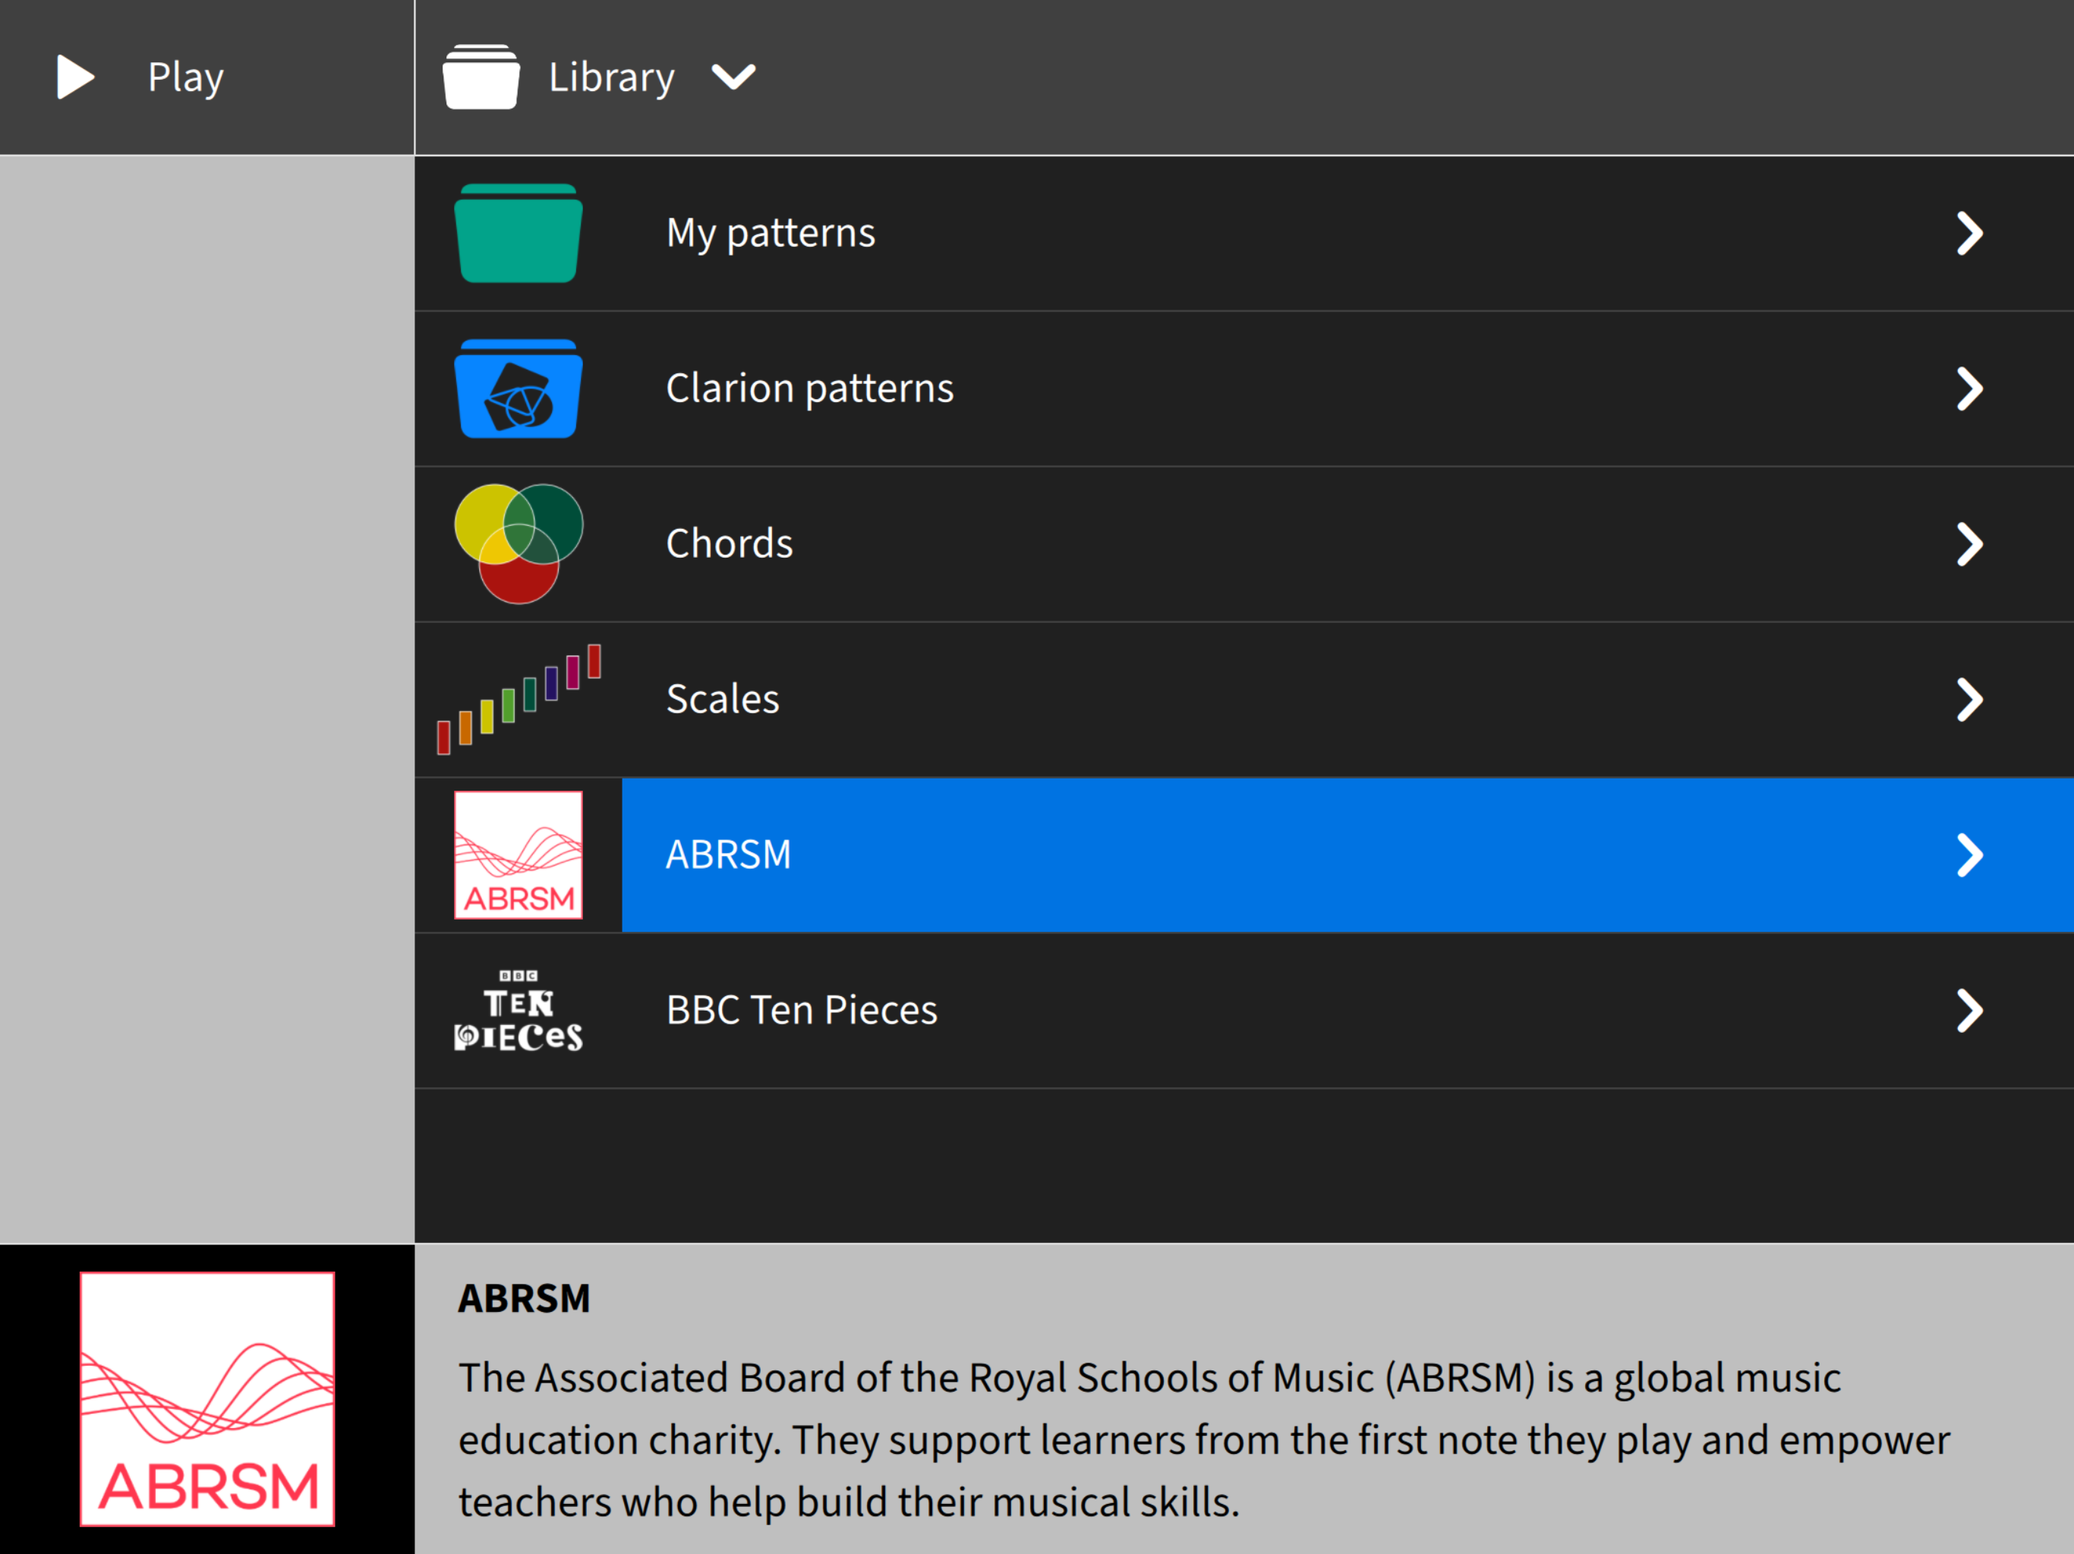The image size is (2074, 1554).
Task: Click the blue Clarion patterns folder icon
Action: (518, 389)
